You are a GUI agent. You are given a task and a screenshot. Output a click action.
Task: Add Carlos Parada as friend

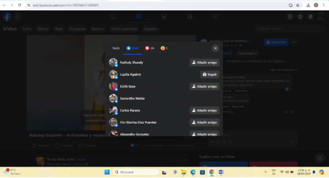[x=204, y=110]
